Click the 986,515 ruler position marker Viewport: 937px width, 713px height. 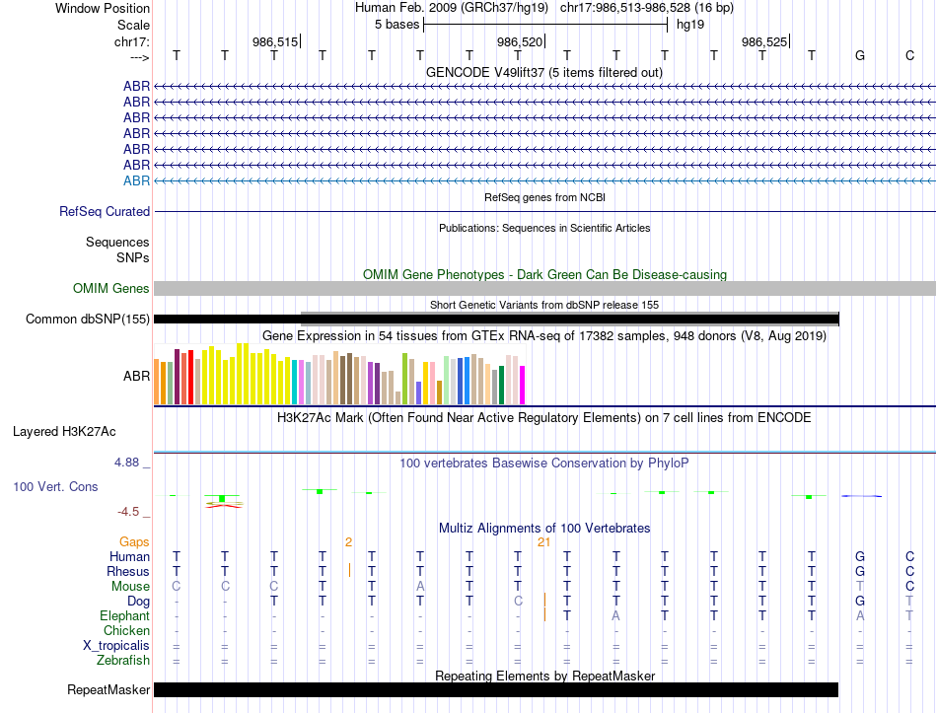276,41
